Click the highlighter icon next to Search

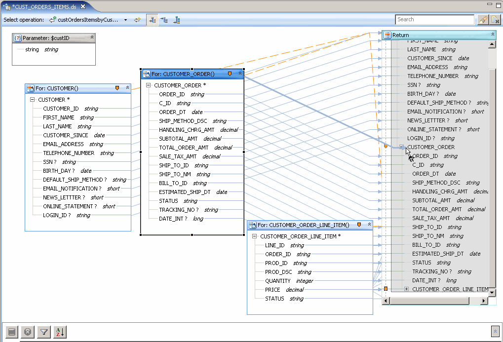tap(483, 20)
